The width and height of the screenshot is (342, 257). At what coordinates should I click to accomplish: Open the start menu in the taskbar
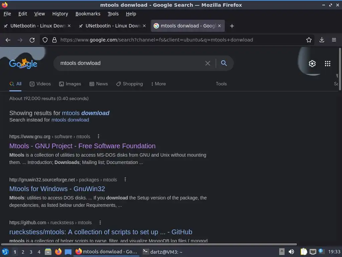(5, 252)
